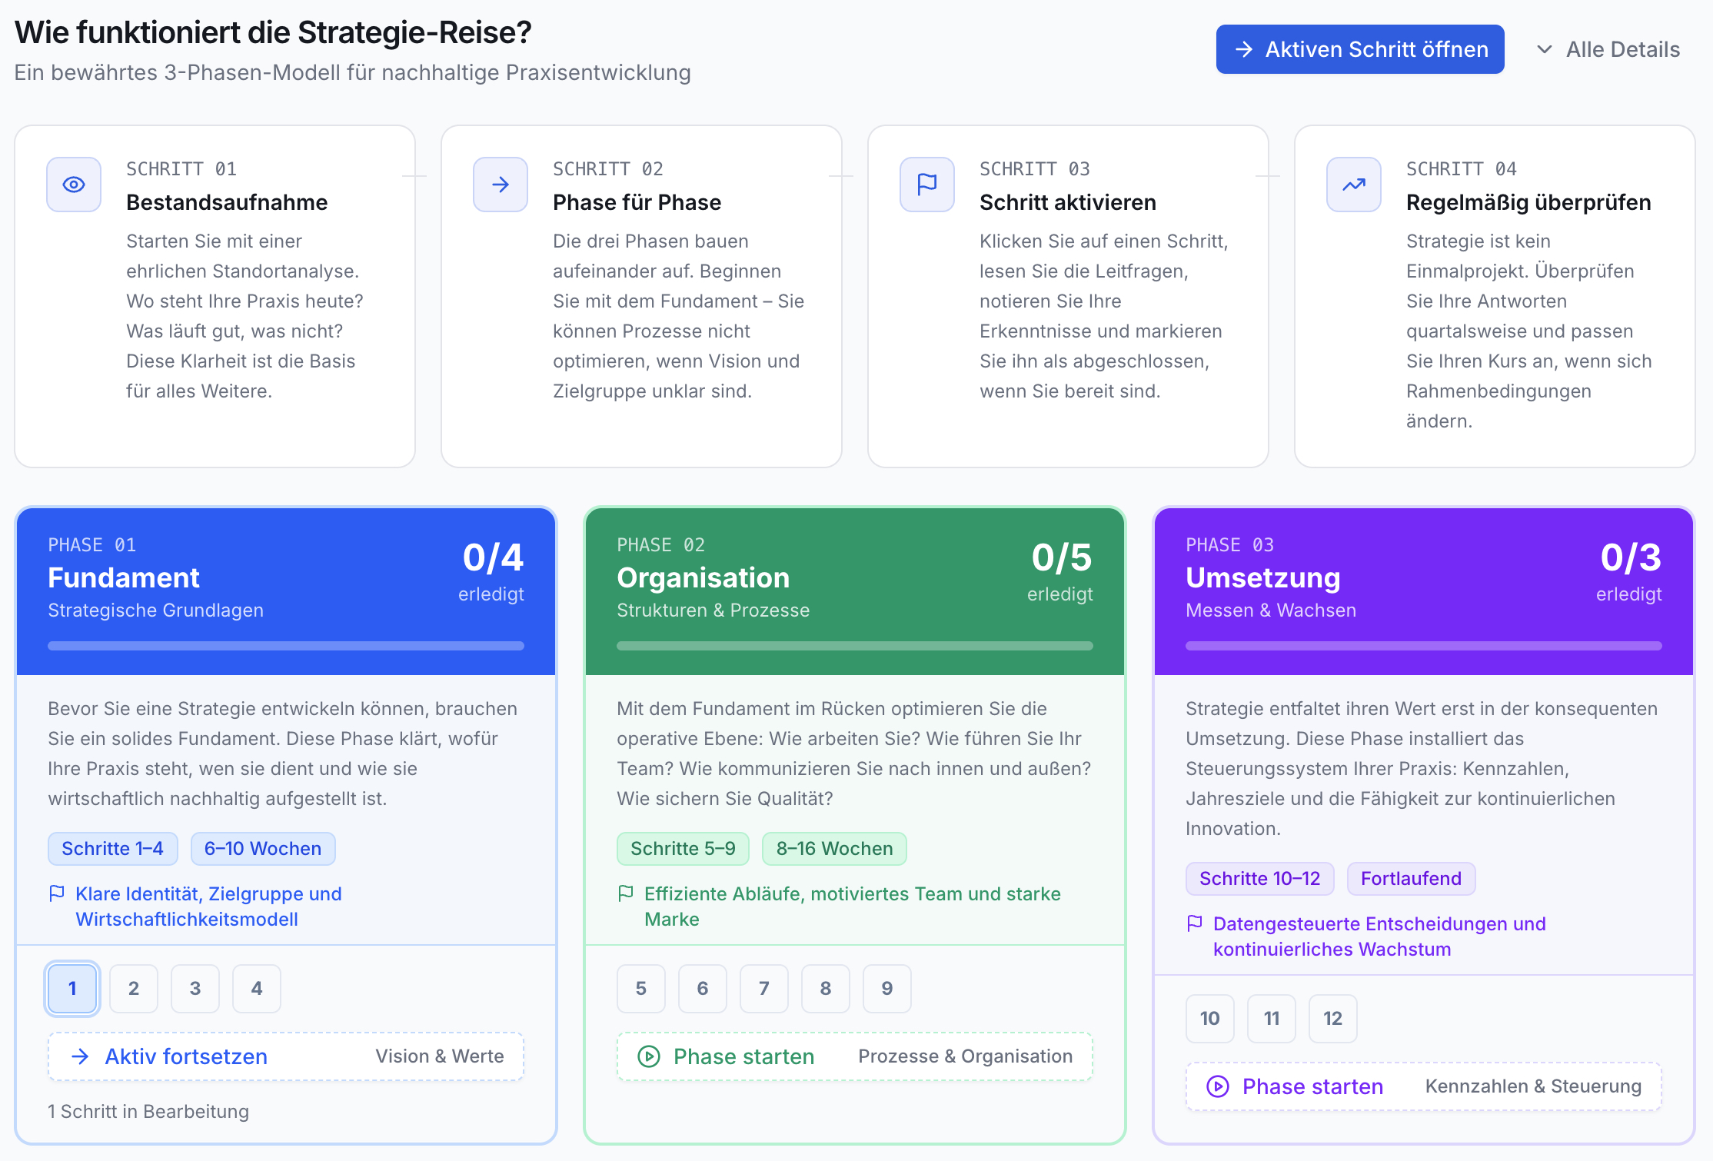
Task: Select step 7 in Organisation phase
Action: (x=764, y=989)
